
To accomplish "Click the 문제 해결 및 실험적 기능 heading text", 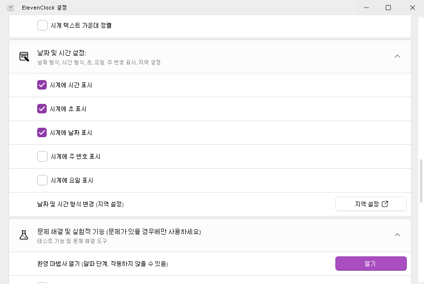I will point(119,232).
